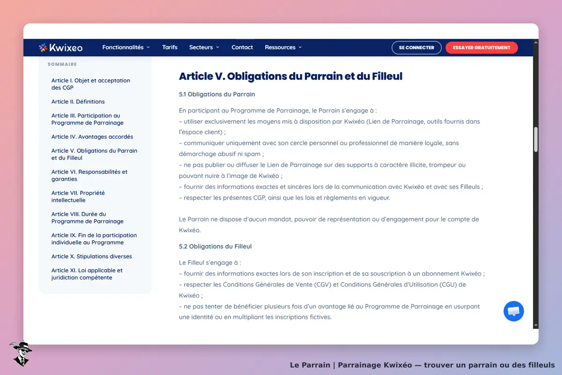Click the line "– respecter les présentes CGP"
The width and height of the screenshot is (562, 375).
[284, 198]
